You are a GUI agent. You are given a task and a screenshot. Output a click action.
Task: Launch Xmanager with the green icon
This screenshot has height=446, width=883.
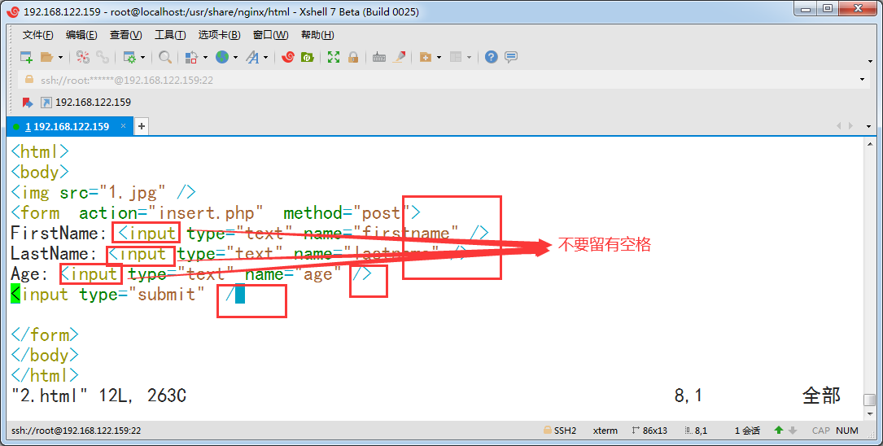tap(308, 57)
